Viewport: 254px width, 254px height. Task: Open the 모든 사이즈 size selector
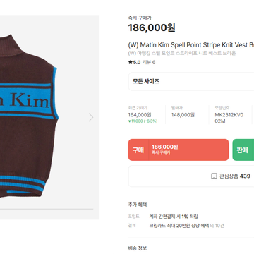(x=191, y=81)
